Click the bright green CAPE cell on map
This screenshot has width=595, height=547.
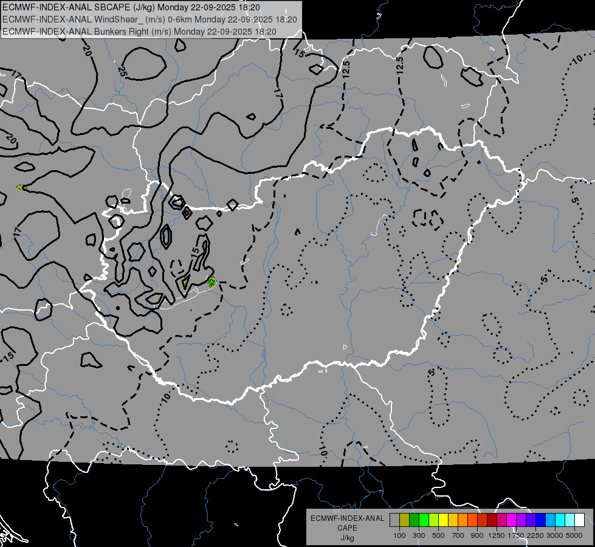(x=212, y=281)
